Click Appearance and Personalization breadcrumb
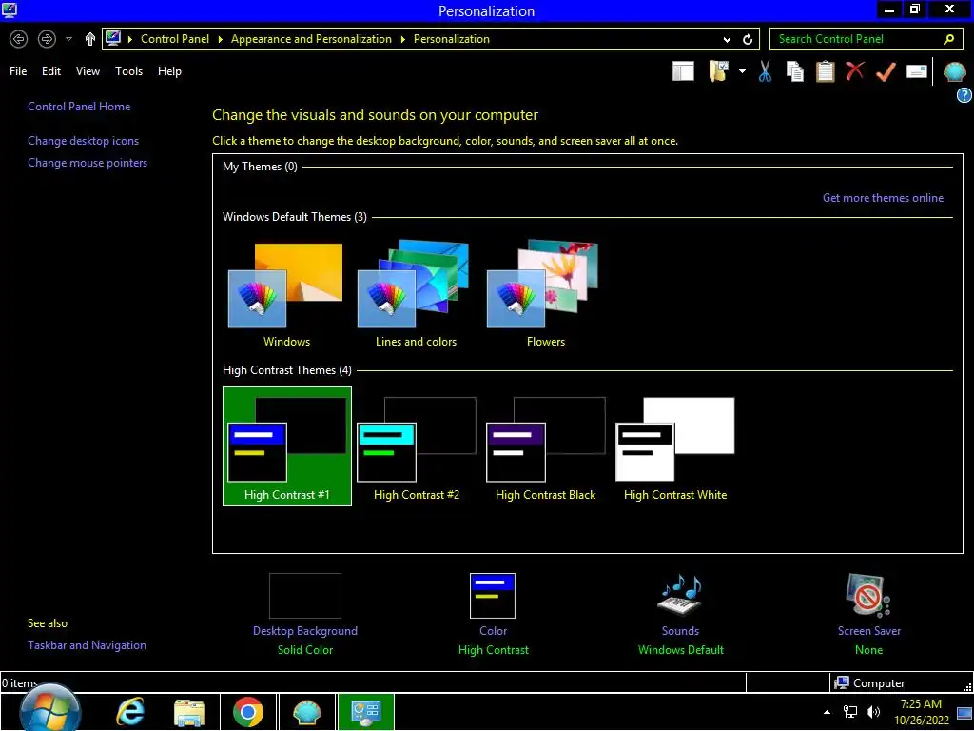 311,39
